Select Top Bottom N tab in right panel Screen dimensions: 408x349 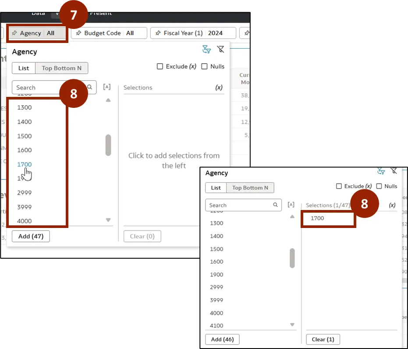250,188
